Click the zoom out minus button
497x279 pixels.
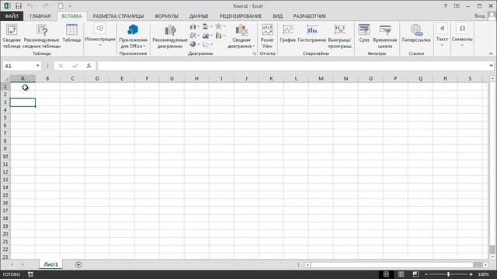click(426, 274)
